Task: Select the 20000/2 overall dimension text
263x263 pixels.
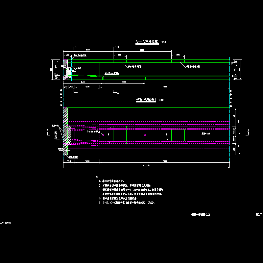Action: (146, 166)
